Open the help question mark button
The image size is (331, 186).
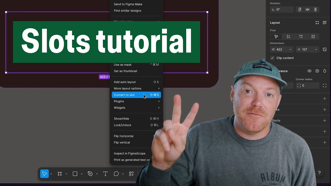(x=319, y=173)
